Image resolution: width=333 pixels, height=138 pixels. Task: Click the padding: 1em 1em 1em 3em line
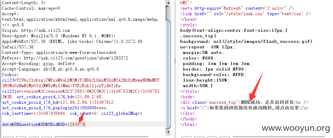pos(217,64)
